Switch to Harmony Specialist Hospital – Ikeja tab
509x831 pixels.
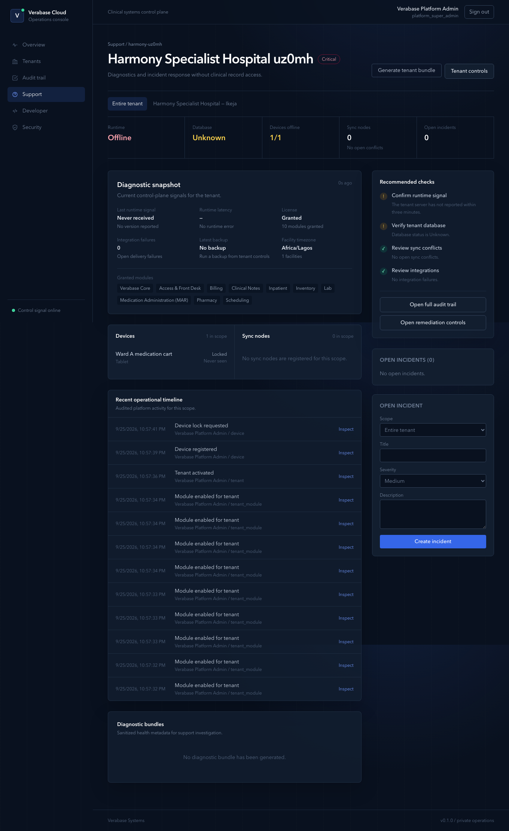point(195,104)
